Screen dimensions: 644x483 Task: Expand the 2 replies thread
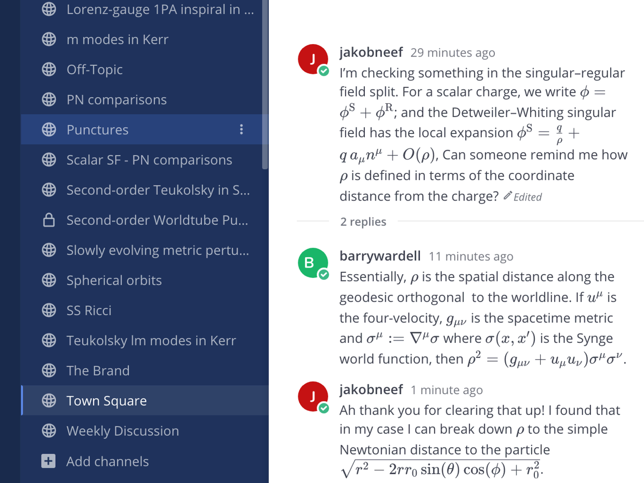tap(363, 222)
